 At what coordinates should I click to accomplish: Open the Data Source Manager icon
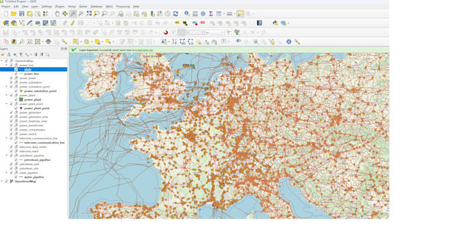6,23
